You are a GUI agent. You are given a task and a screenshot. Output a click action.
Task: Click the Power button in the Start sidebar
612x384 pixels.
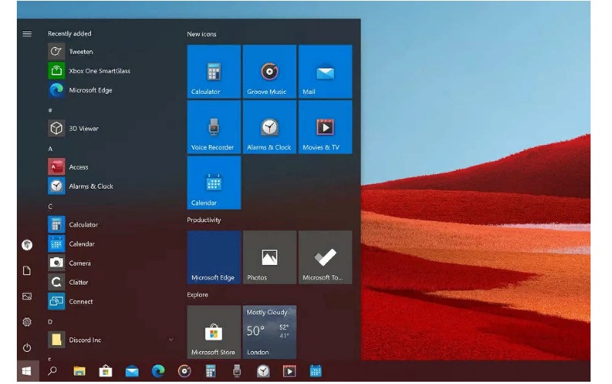[x=27, y=347]
